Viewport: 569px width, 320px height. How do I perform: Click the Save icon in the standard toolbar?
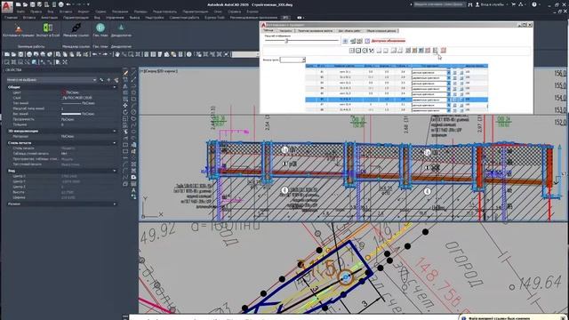click(20, 54)
